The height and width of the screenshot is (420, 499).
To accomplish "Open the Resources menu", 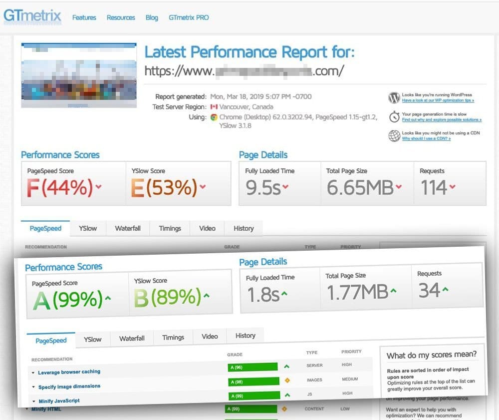I will click(121, 17).
